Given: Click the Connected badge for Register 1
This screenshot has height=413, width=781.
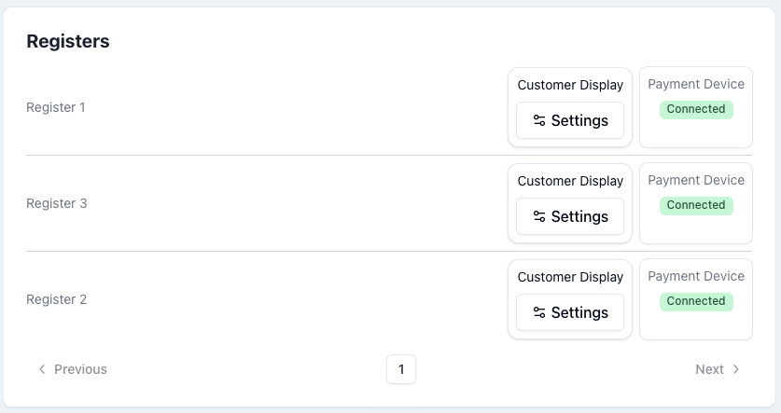Looking at the screenshot, I should point(696,109).
